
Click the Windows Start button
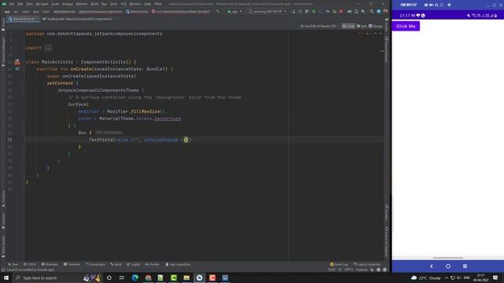[x=6, y=277]
